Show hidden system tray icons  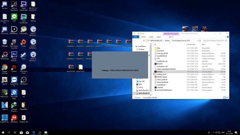213,132
